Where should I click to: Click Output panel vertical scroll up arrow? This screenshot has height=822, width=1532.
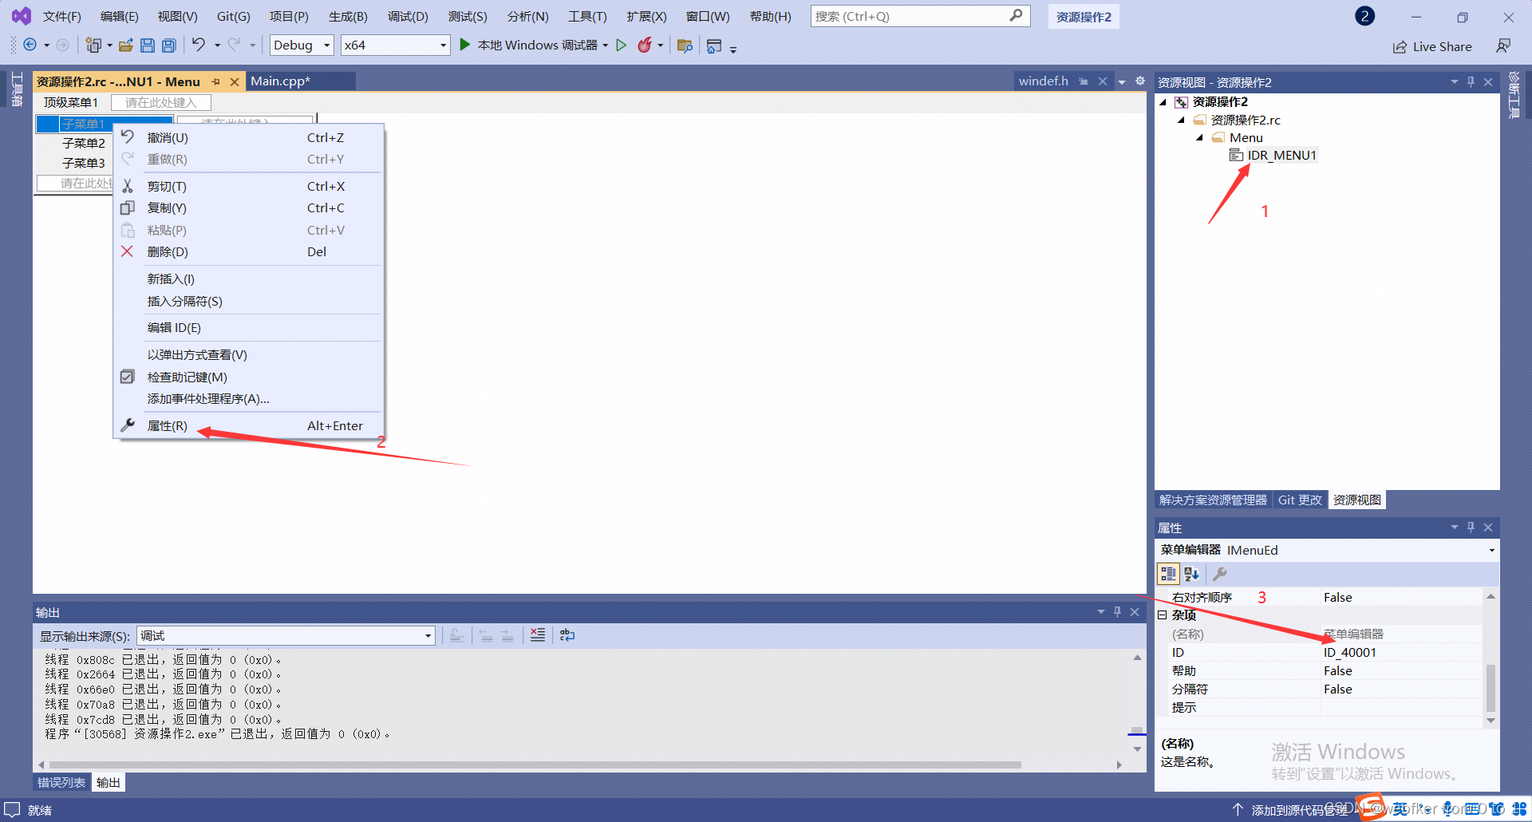[1137, 658]
